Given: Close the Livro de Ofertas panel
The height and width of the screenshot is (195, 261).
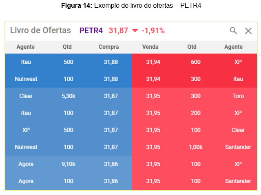Looking at the screenshot, I should (x=248, y=30).
